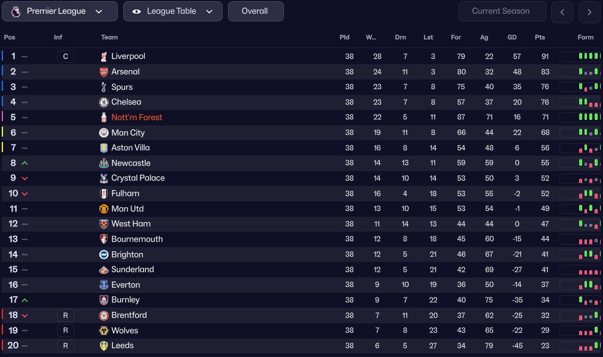This screenshot has height=357, width=603.
Task: Sort table by the Pts column header
Action: (x=540, y=37)
